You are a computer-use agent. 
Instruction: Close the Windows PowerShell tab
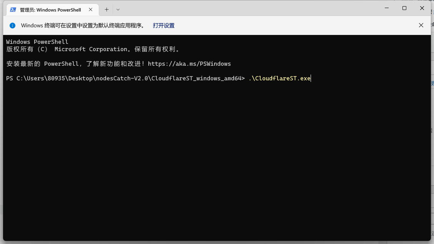[x=90, y=10]
